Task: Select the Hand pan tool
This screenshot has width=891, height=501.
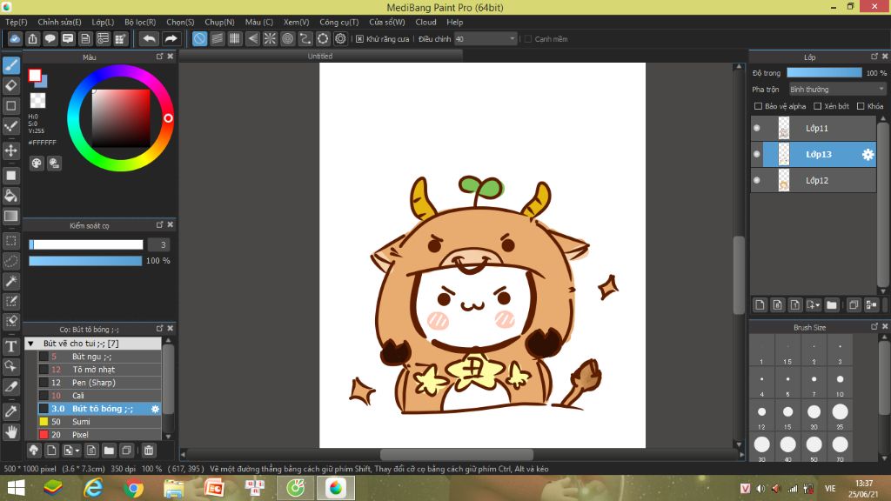Action: [10, 432]
